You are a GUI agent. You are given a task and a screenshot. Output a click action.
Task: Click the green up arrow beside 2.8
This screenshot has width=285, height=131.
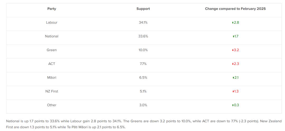(x=233, y=23)
